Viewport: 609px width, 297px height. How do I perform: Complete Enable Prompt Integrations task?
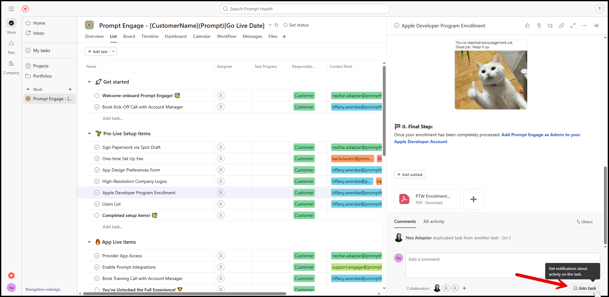pos(97,267)
